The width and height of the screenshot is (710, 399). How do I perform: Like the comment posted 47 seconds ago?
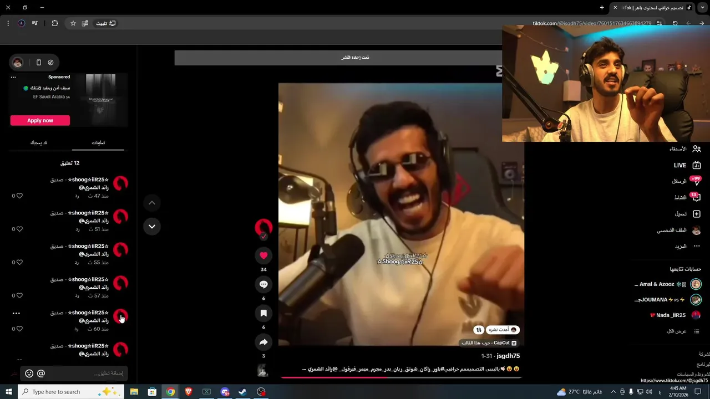19,196
